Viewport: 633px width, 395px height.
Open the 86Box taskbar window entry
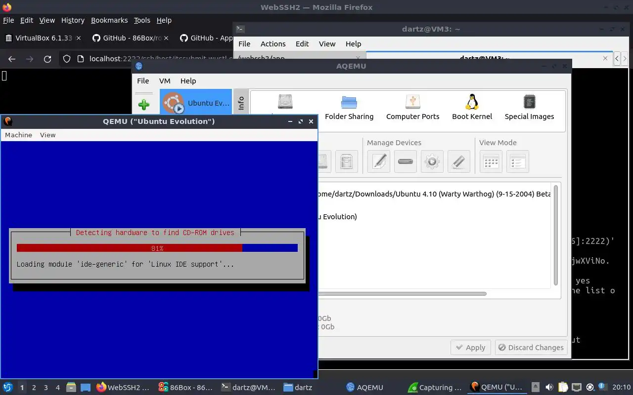[185, 388]
